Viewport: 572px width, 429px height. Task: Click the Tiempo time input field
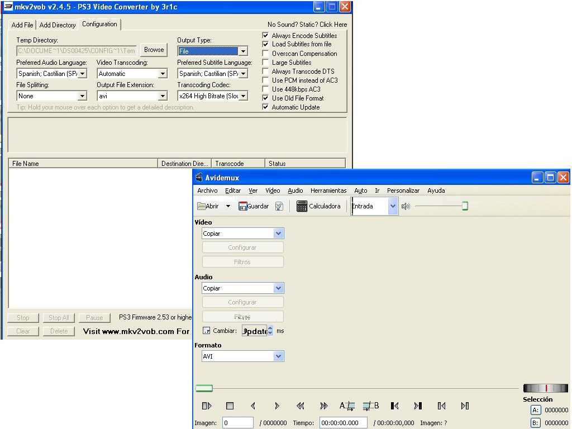point(344,423)
